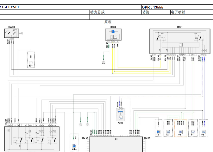Click the blue arrow icon in rightmost dashed box

204,132
